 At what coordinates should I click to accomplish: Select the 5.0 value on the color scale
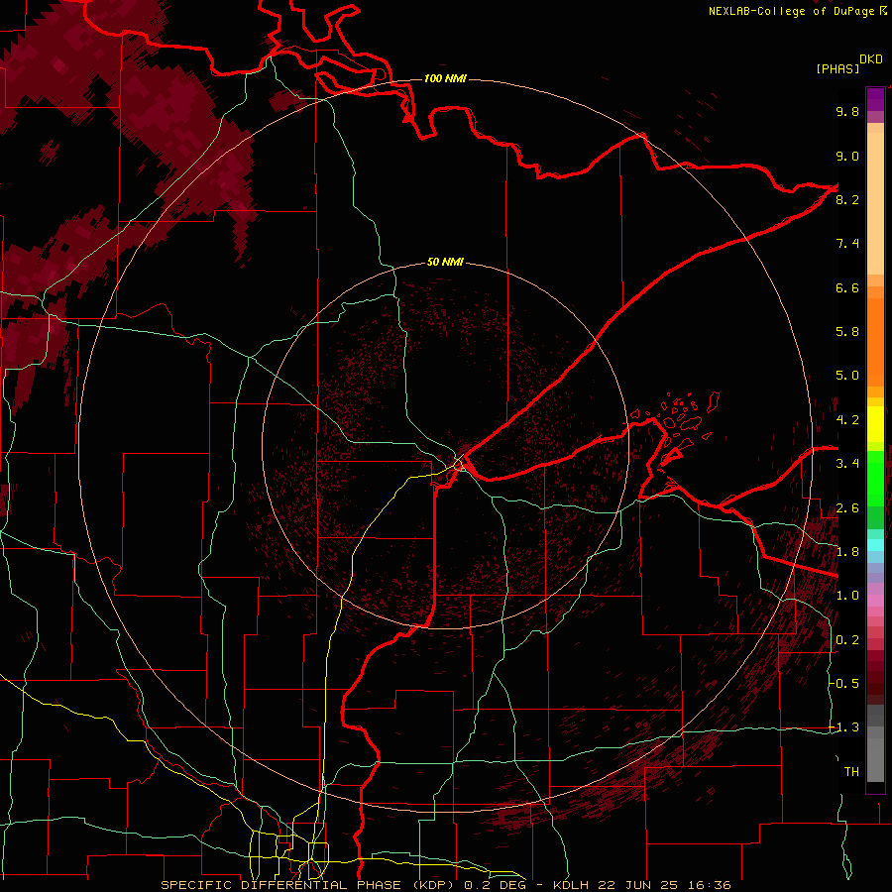click(847, 376)
